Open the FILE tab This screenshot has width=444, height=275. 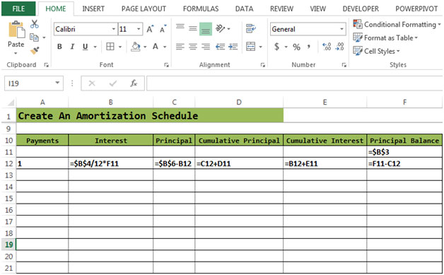18,8
